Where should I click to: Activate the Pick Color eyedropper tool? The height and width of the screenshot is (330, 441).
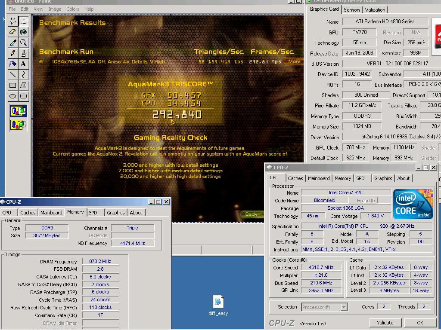[12, 43]
